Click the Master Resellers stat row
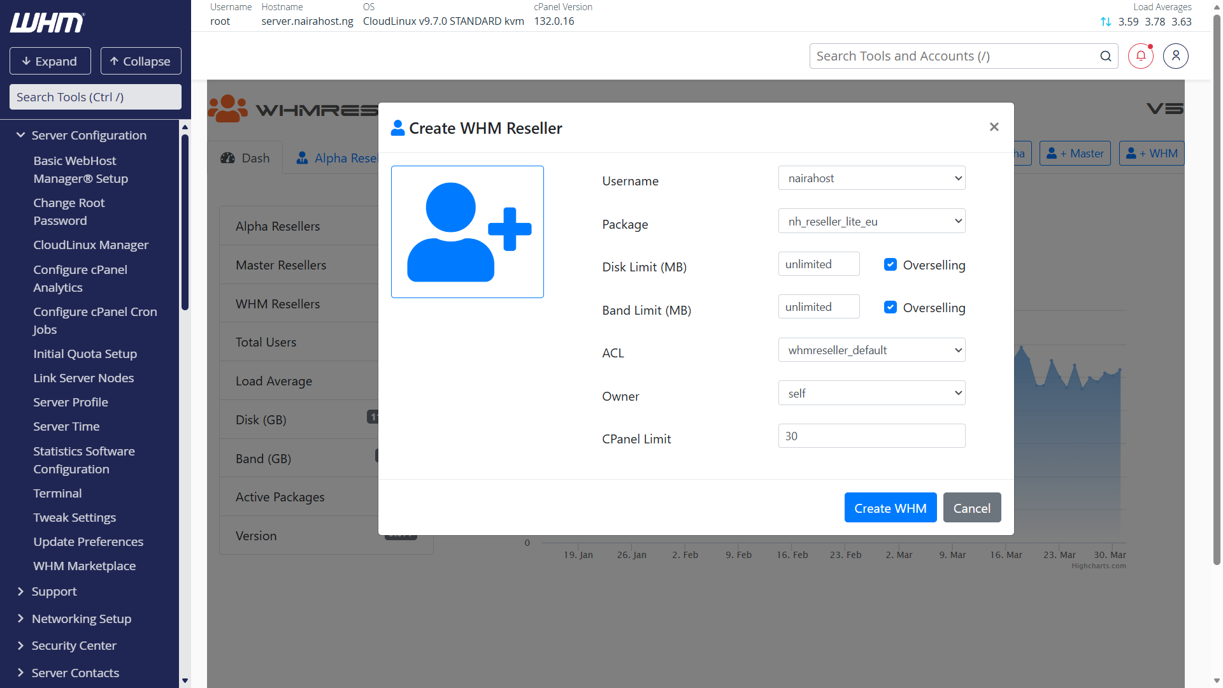The width and height of the screenshot is (1223, 688). tap(299, 264)
